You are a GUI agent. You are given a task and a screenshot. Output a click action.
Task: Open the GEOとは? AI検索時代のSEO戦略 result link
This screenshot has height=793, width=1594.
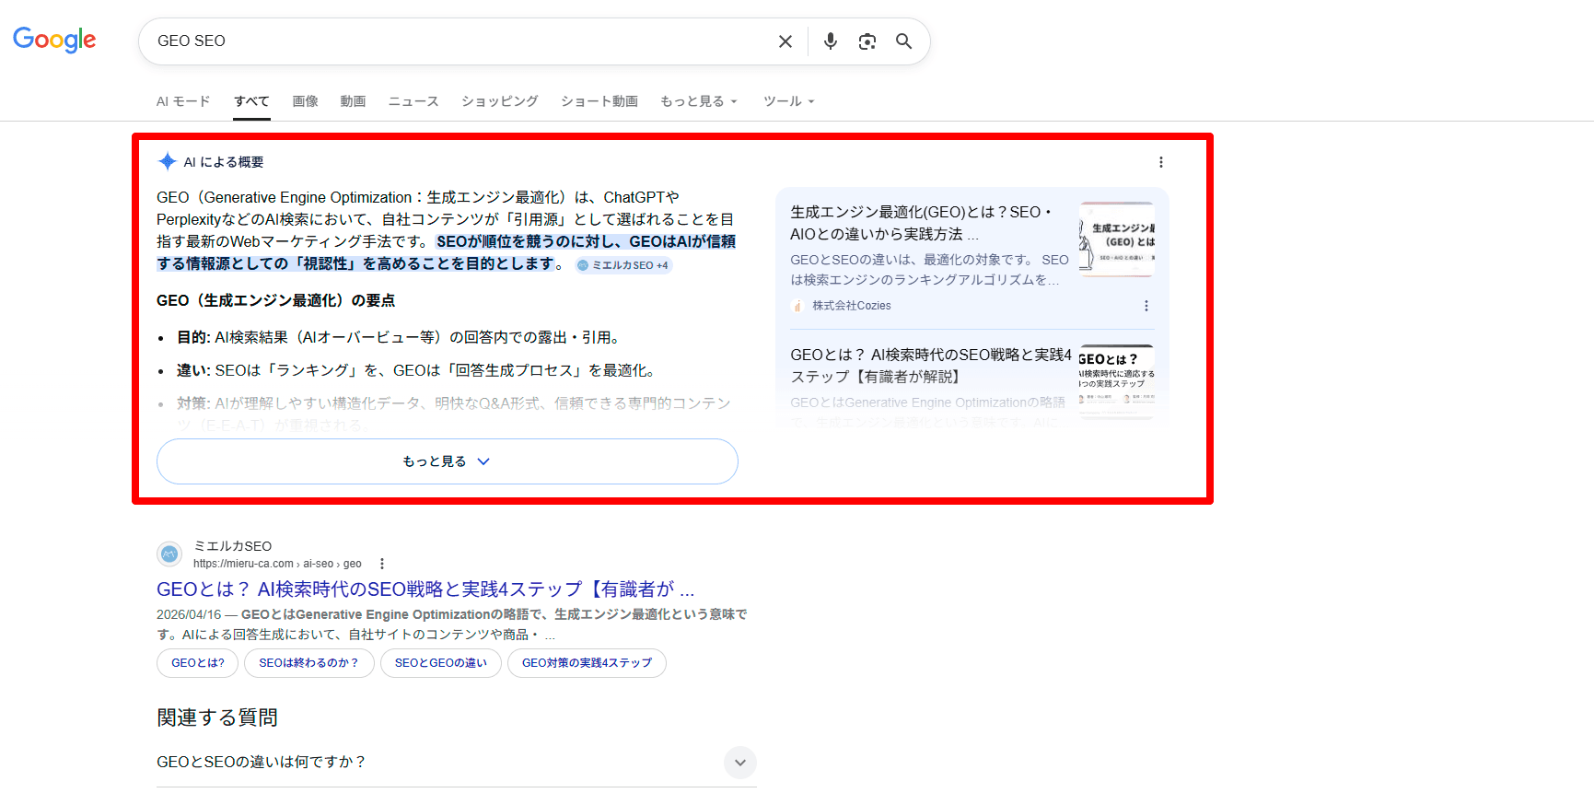[425, 589]
